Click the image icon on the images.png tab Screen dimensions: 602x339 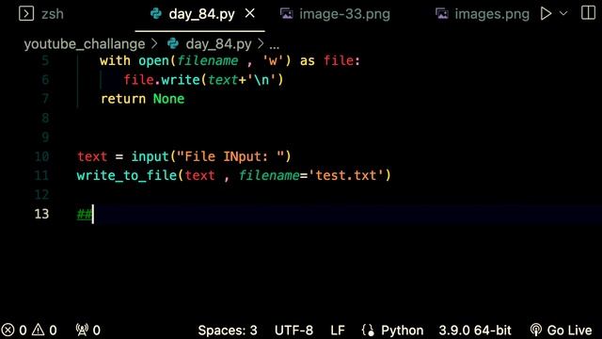coord(442,14)
